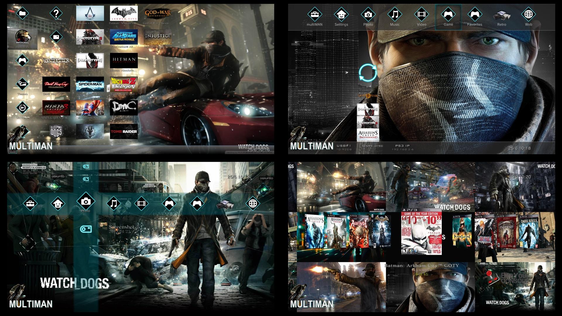
Task: Select the Tomb Raider tile
Action: (x=124, y=131)
